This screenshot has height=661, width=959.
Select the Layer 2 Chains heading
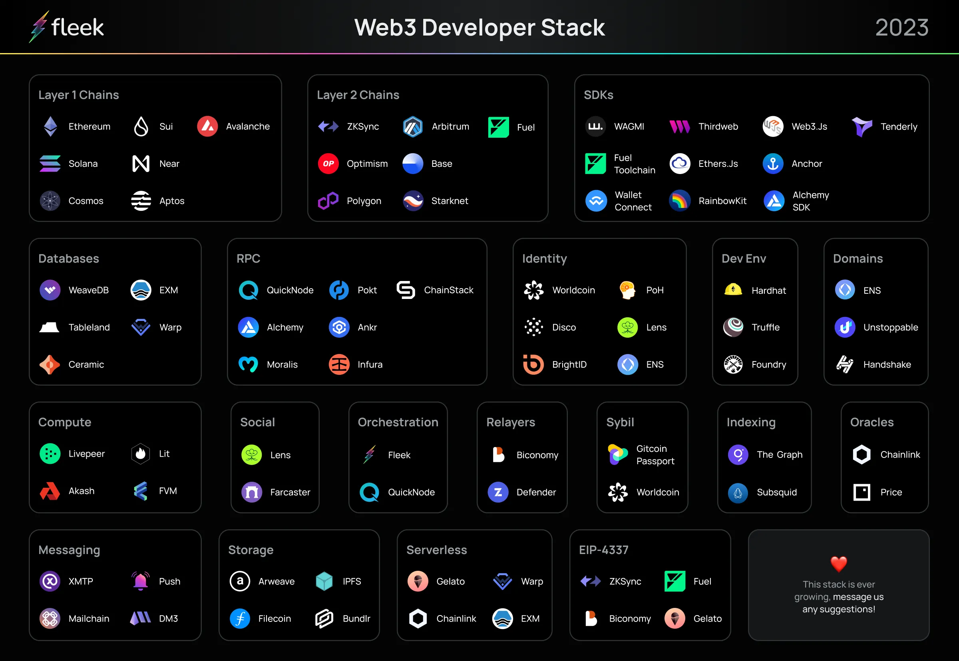tap(358, 95)
